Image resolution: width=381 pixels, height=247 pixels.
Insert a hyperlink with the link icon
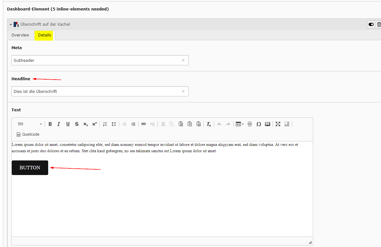(144, 124)
